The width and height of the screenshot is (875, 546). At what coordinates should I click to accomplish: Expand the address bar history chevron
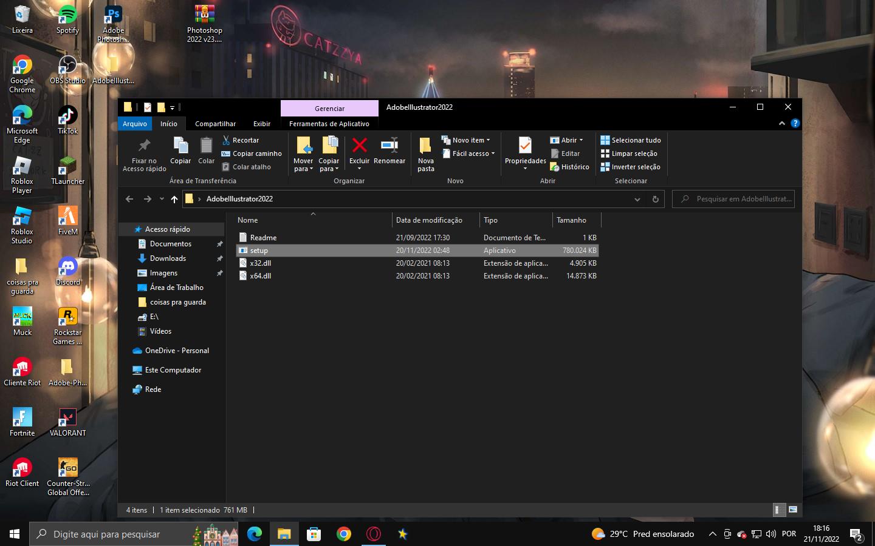point(637,199)
